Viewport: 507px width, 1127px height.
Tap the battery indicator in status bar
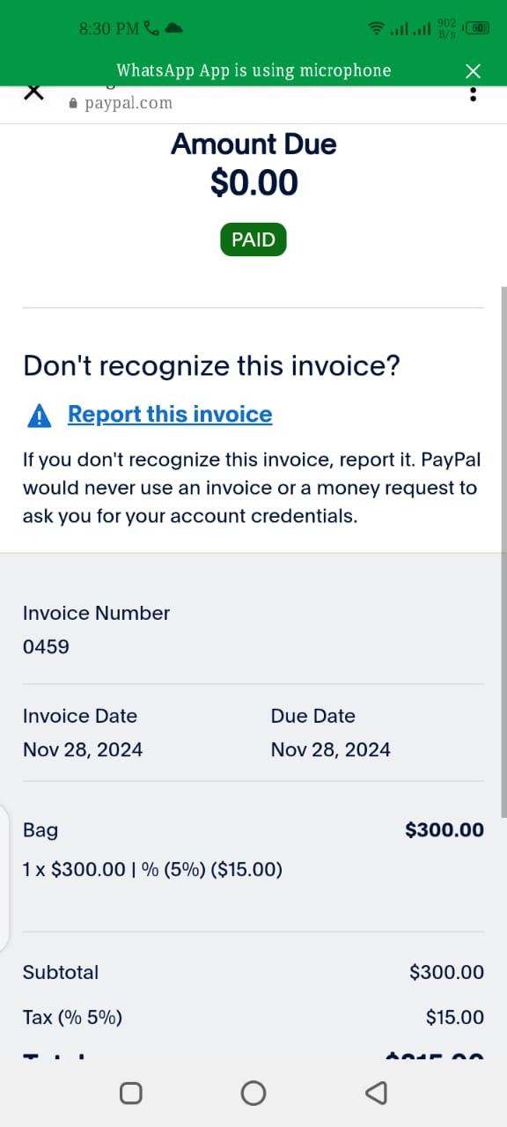pos(478,28)
